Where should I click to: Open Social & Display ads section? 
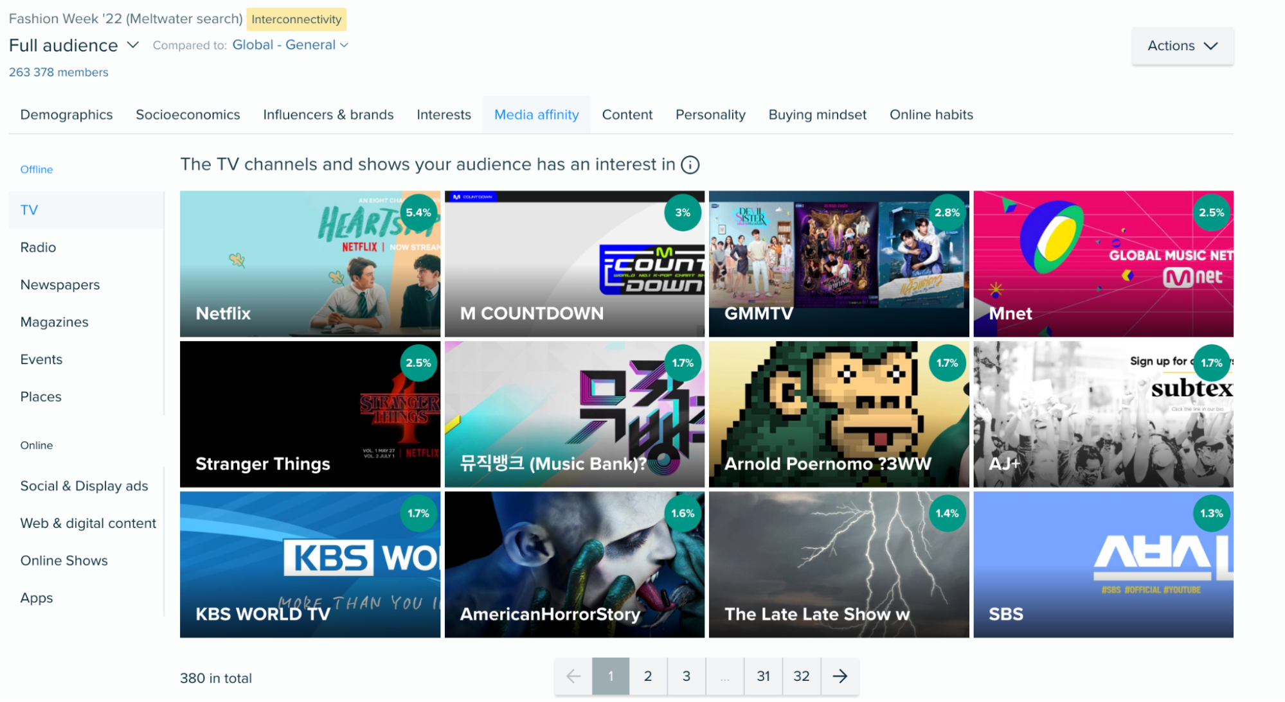click(86, 486)
